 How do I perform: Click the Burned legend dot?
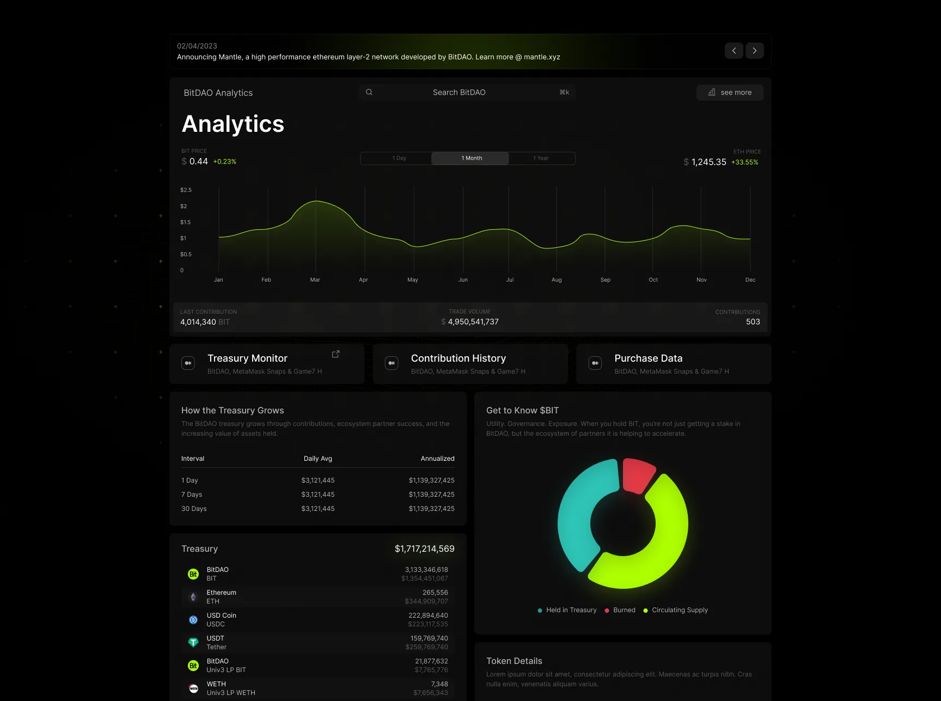(607, 611)
